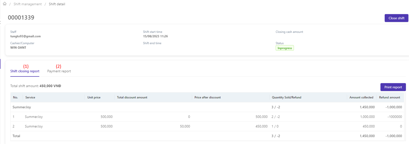Click the Unit price column header

pyautogui.click(x=94, y=98)
